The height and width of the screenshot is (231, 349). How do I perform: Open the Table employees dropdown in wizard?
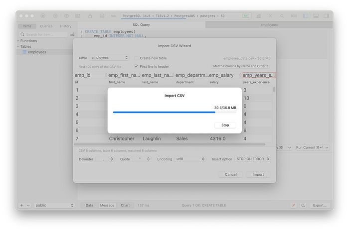click(x=109, y=58)
